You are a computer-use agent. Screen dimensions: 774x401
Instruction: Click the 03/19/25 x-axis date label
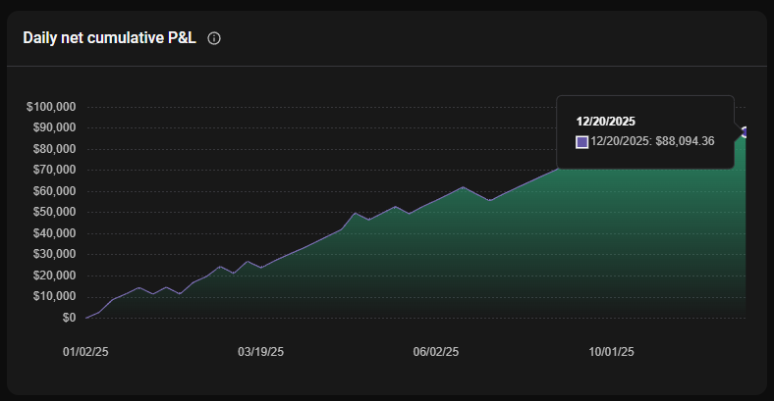click(x=260, y=351)
